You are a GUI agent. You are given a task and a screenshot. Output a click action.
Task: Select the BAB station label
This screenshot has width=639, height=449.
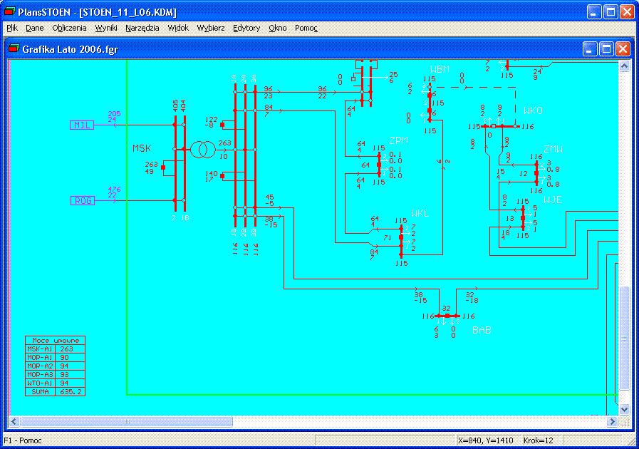pyautogui.click(x=482, y=330)
